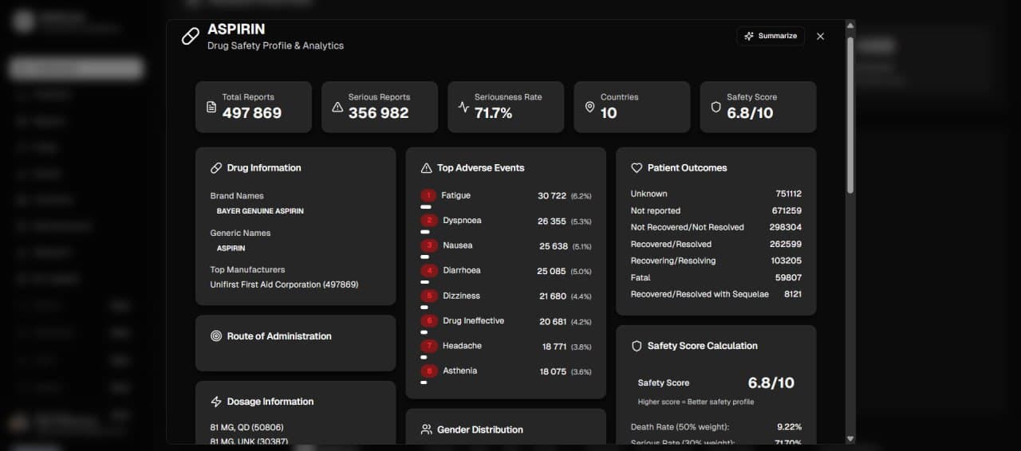
Task: Select the Seriousness Rate value 71.7%
Action: click(494, 113)
